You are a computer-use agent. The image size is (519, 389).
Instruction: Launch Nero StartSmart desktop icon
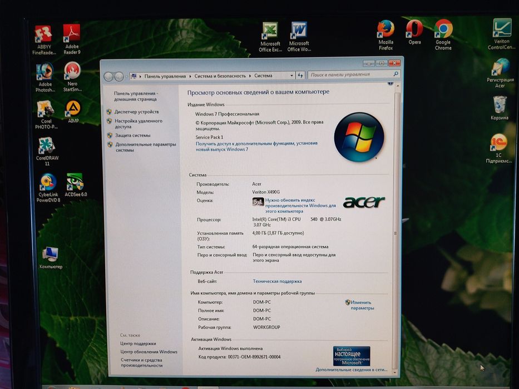pyautogui.click(x=72, y=77)
